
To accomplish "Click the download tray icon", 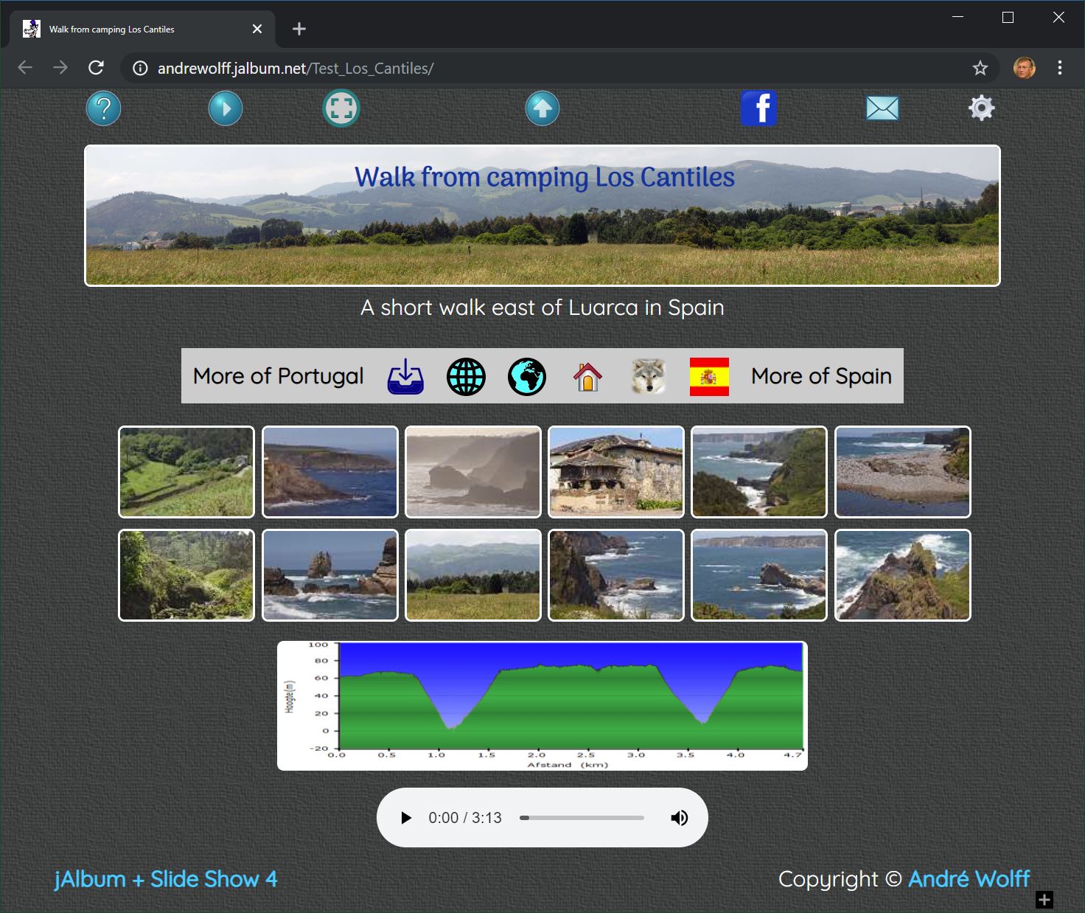I will pos(405,376).
